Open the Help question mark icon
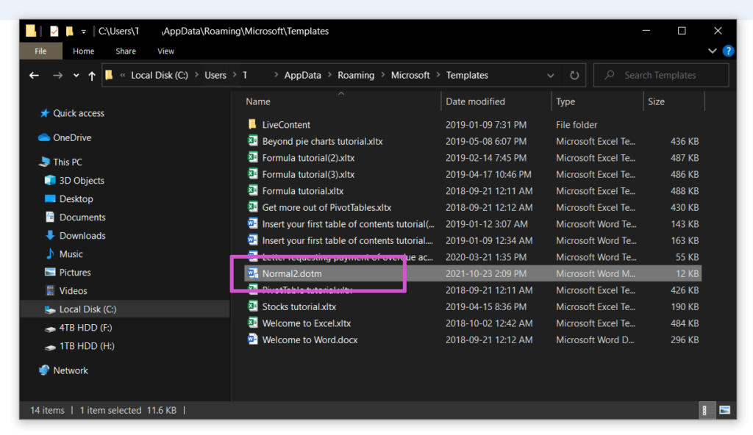Viewport: 753px width, 435px height. tap(728, 51)
